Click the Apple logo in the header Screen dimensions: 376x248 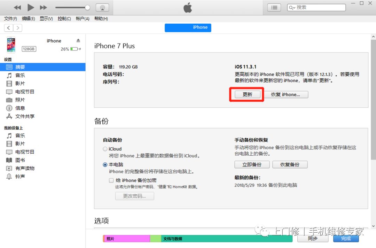tap(188, 7)
